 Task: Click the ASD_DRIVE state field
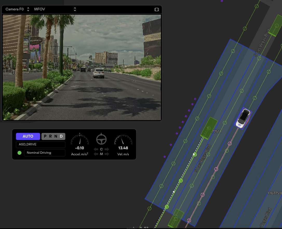41,145
